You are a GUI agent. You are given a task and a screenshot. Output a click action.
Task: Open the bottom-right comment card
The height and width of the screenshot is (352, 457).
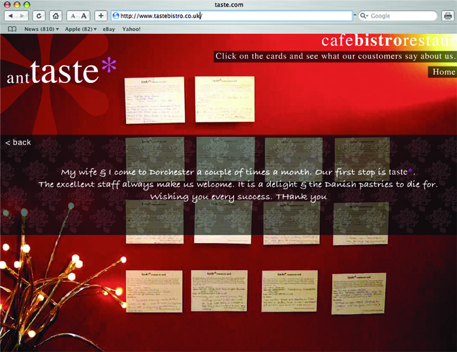point(359,293)
